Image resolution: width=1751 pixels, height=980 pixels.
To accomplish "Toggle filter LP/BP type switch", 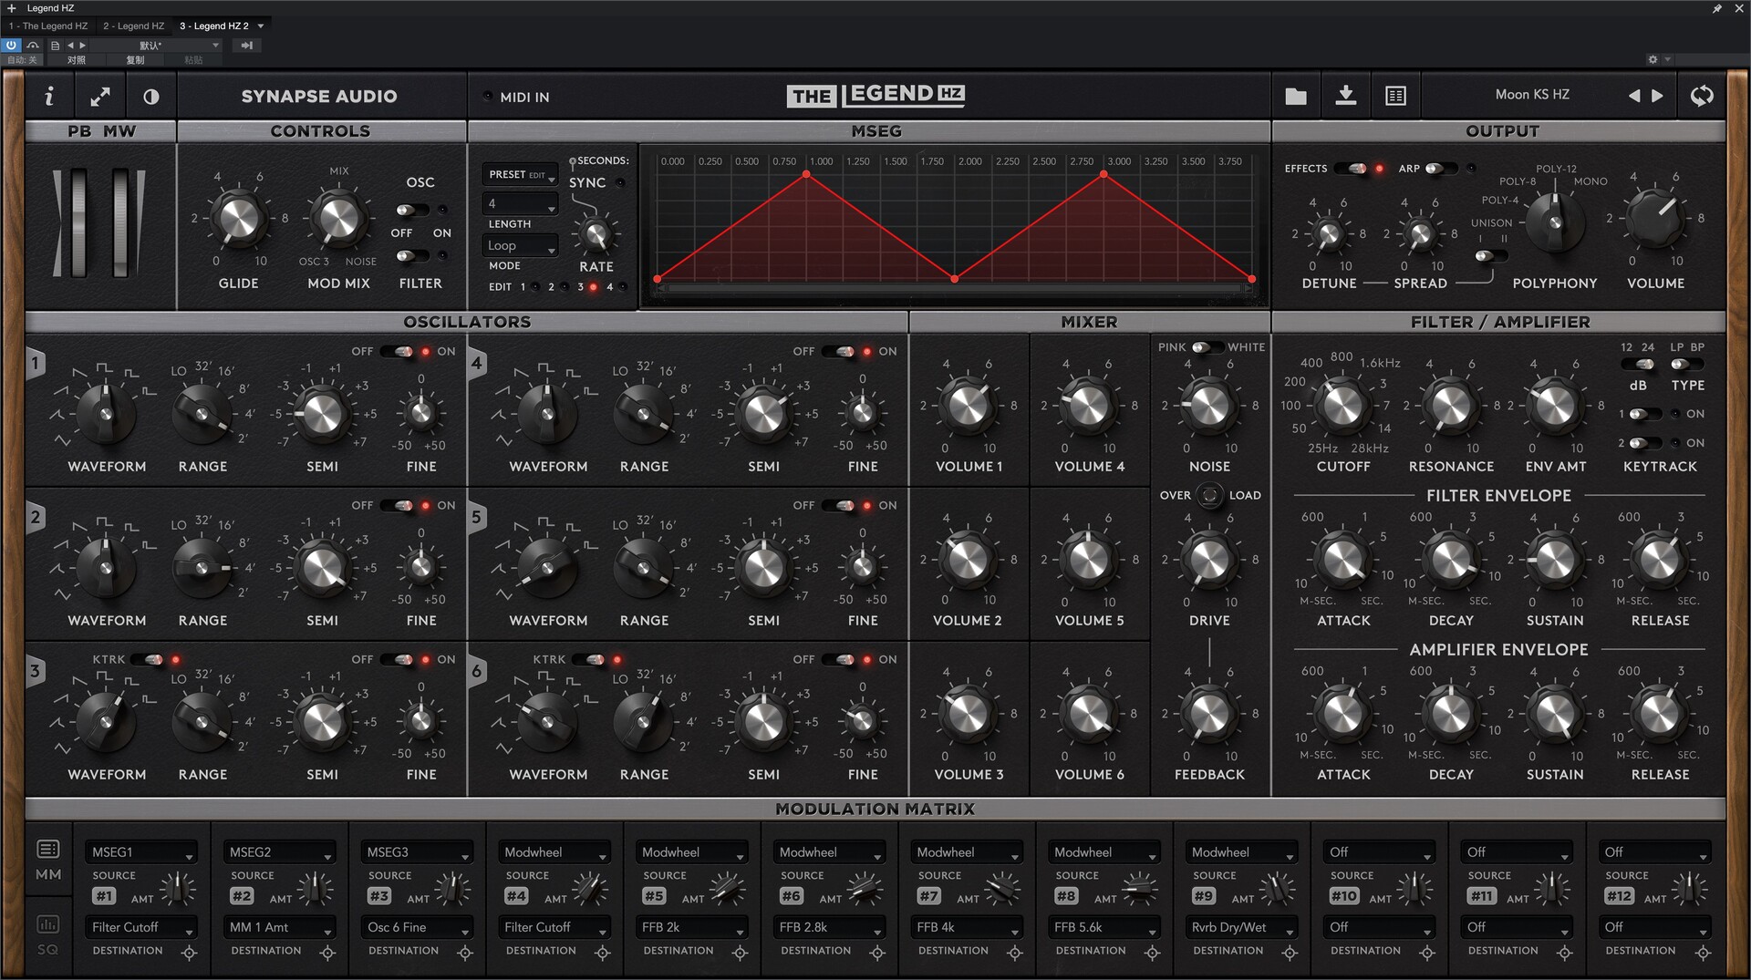I will (1685, 365).
